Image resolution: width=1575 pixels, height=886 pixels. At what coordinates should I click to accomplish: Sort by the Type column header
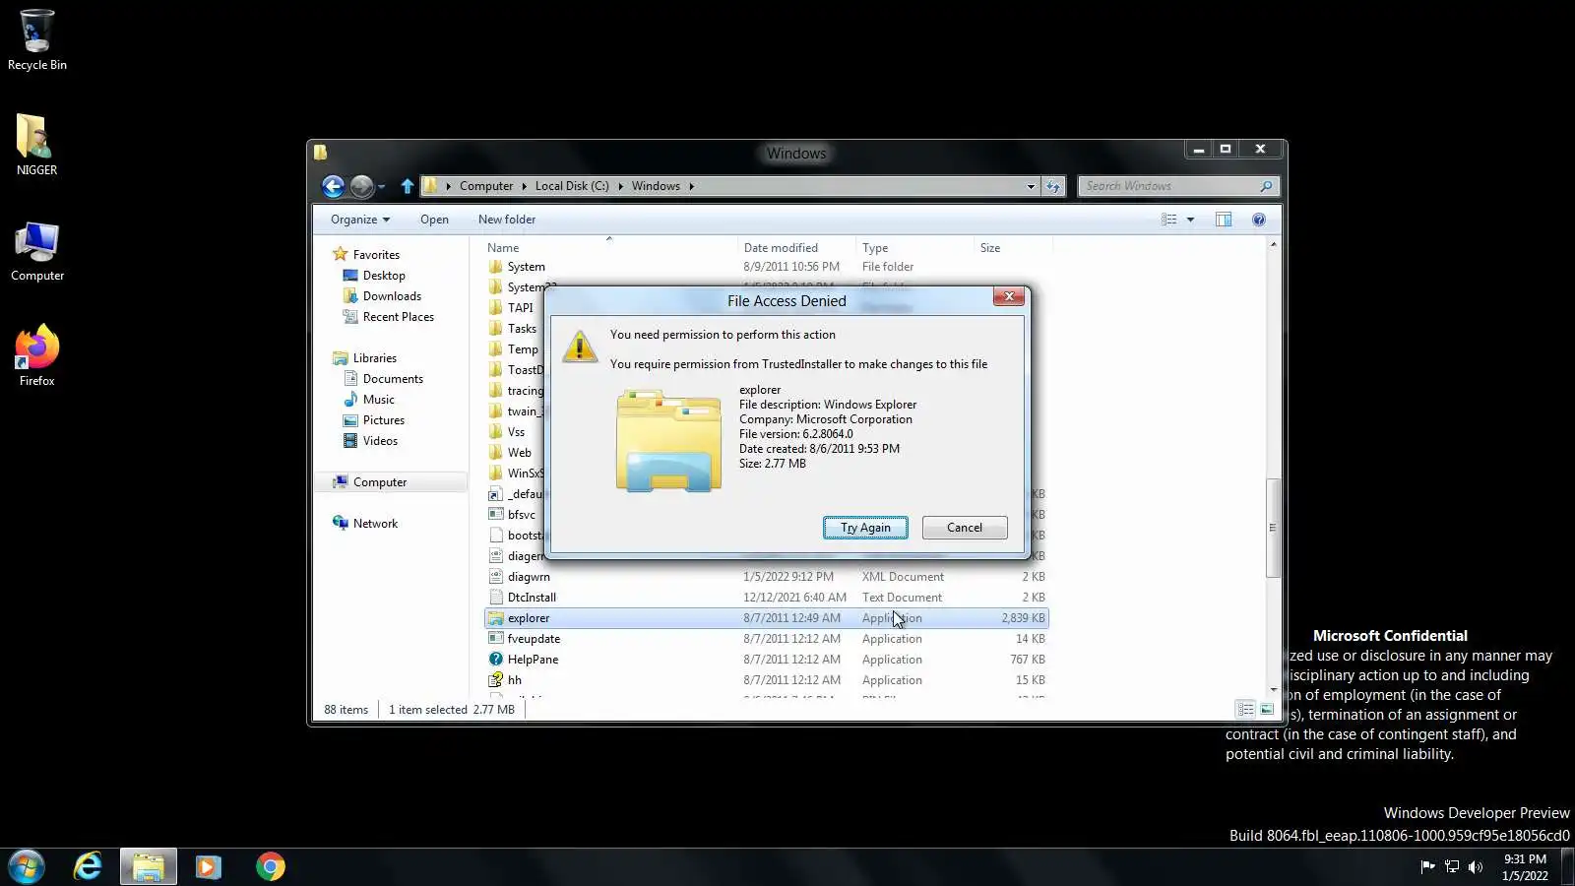tap(915, 248)
